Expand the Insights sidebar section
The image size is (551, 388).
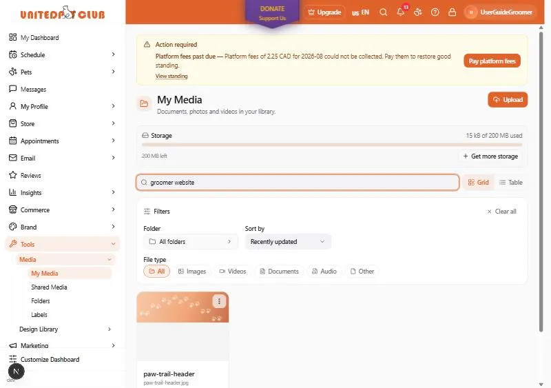point(62,192)
